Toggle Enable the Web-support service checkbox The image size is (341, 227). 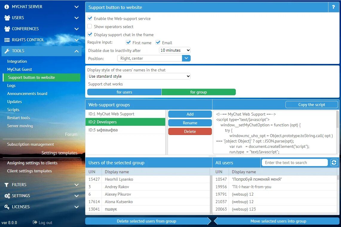point(90,18)
